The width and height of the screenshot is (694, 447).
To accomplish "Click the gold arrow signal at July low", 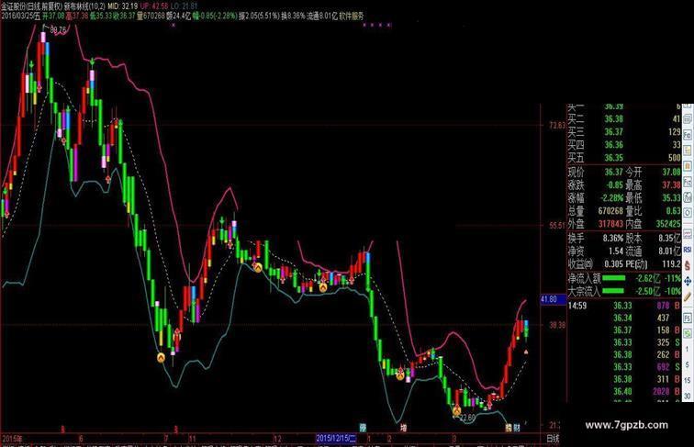I will [162, 357].
